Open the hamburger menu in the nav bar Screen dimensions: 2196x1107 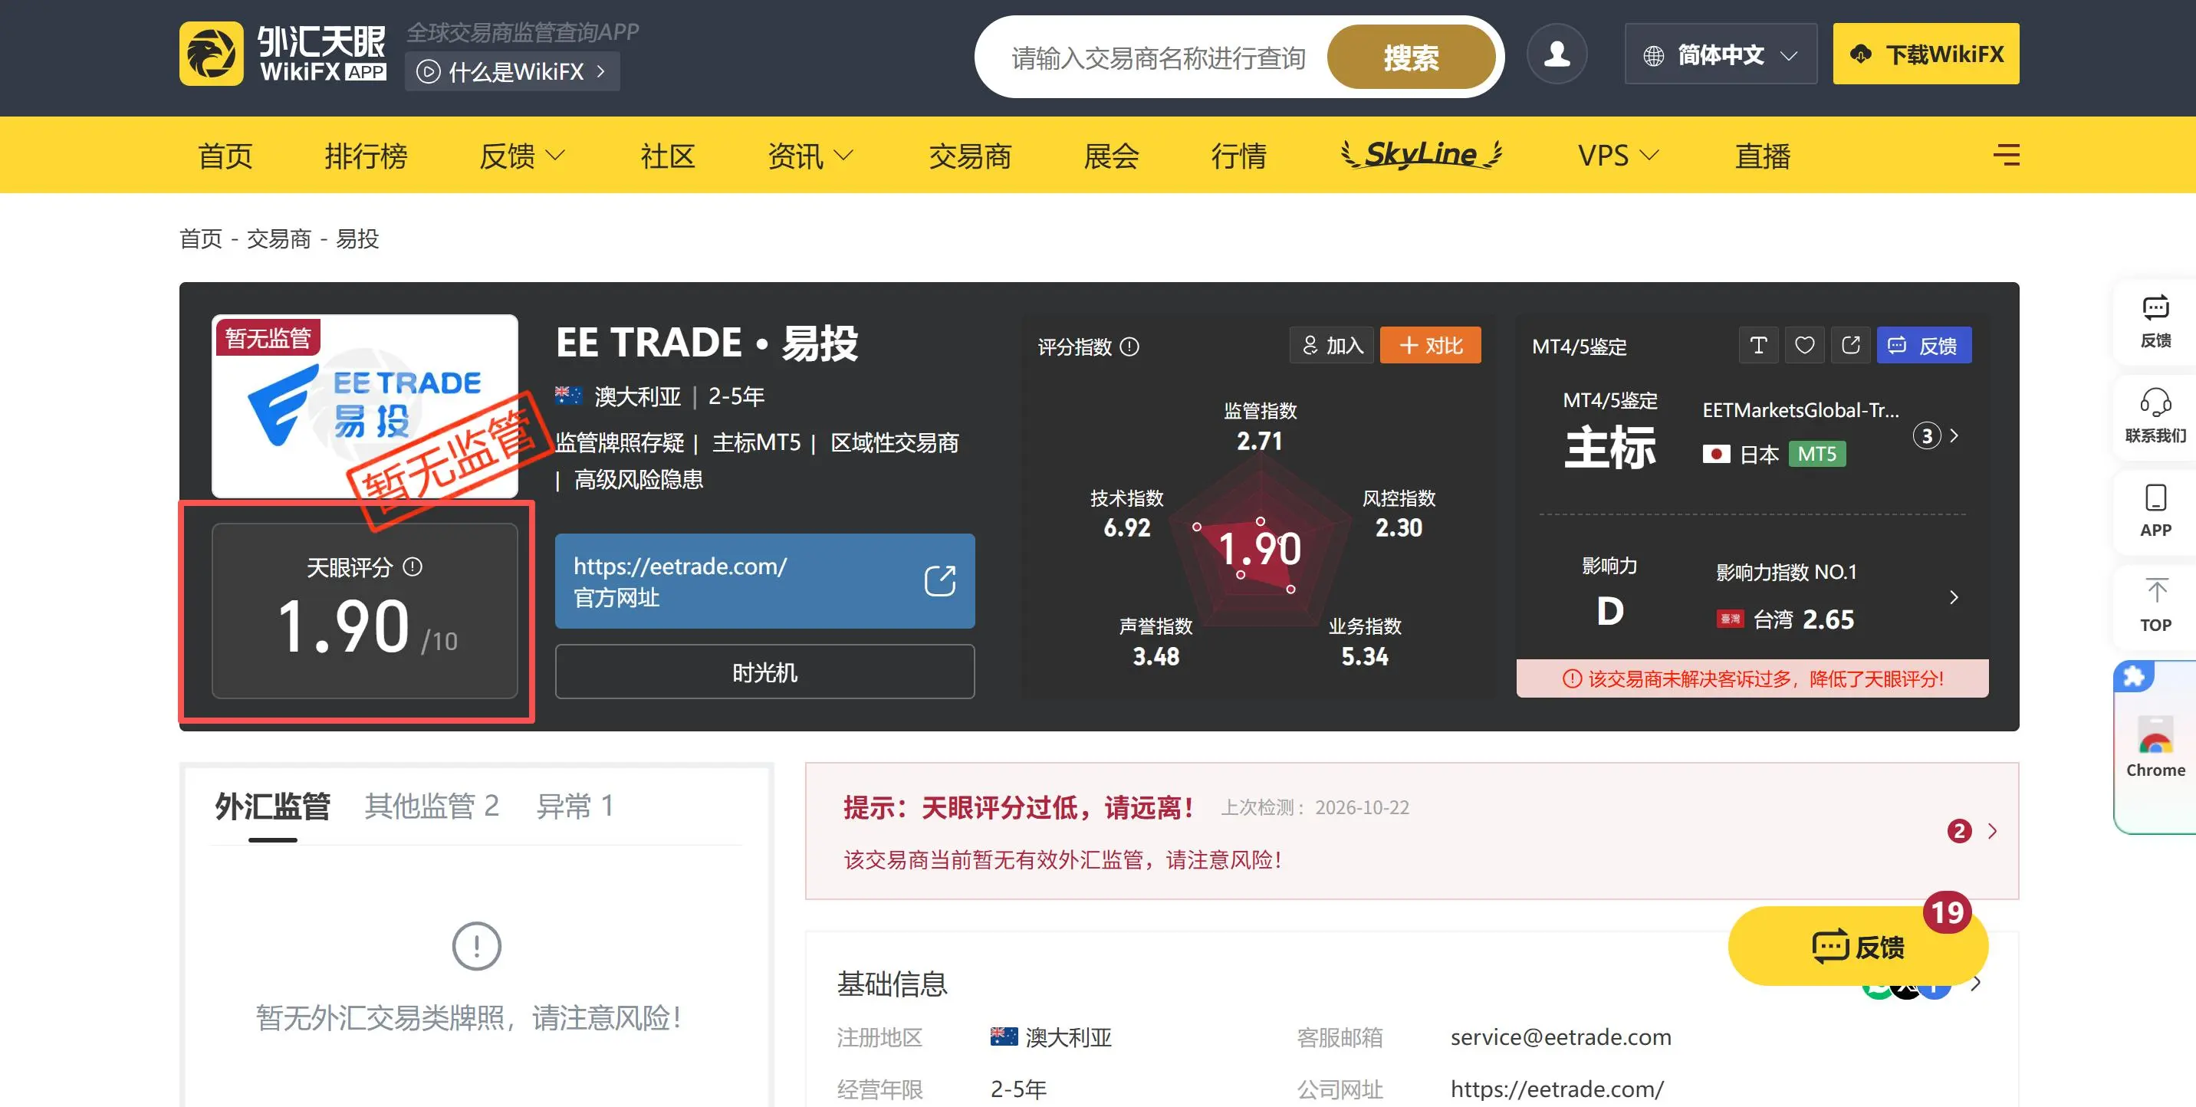(x=2006, y=154)
